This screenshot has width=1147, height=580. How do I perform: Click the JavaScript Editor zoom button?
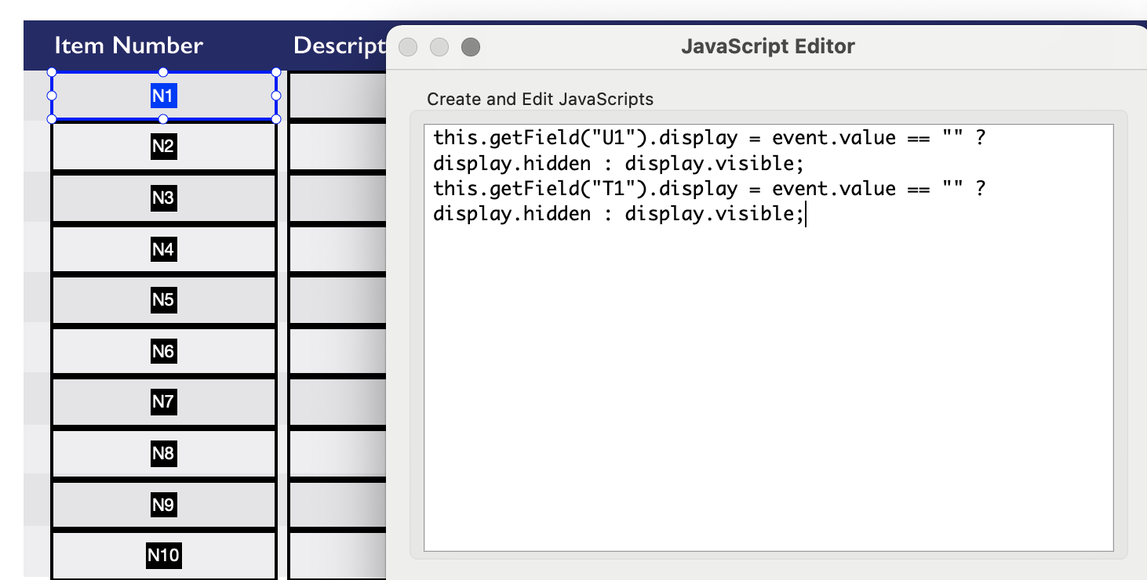(471, 47)
